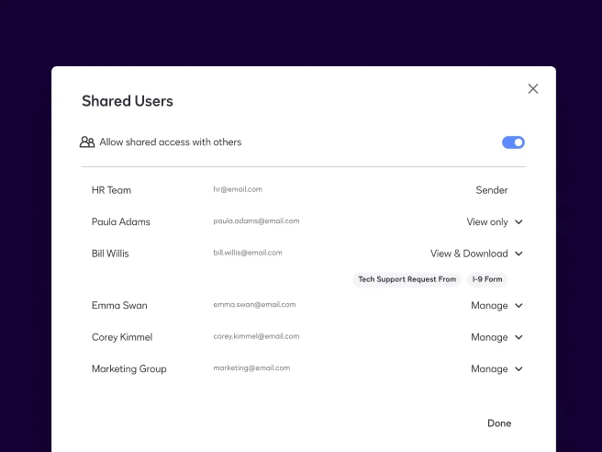Close the Shared Users dialog
This screenshot has width=602, height=452.
coord(533,89)
